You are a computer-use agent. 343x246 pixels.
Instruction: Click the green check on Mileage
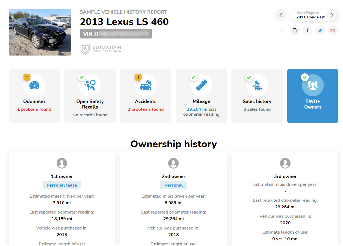tap(193, 78)
